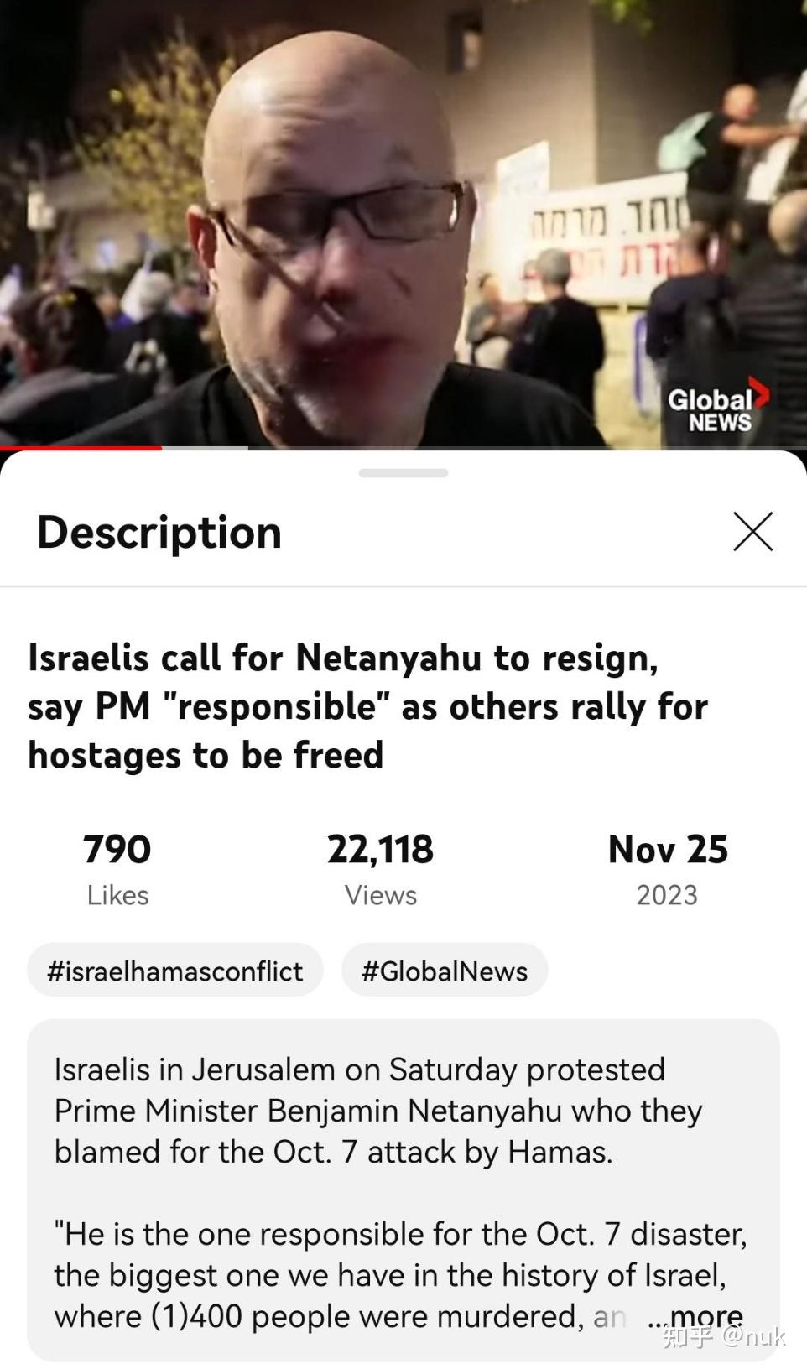Tap the video player frame
807x1369 pixels.
click(403, 223)
